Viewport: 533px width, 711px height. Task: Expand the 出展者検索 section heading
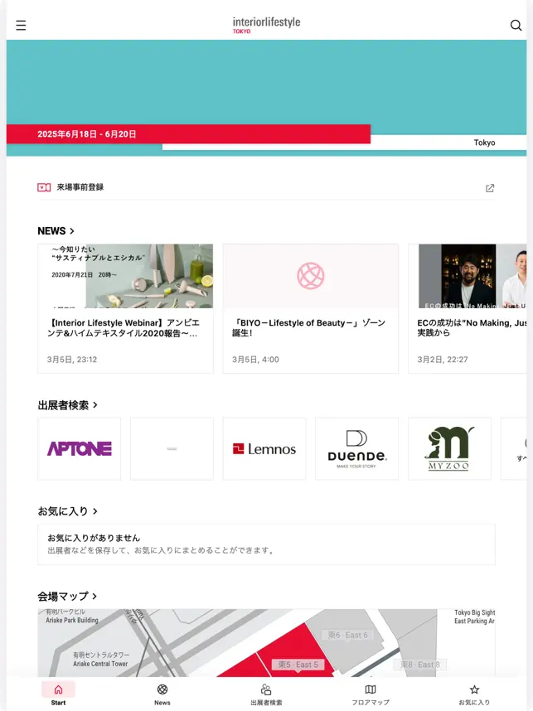[x=68, y=405]
